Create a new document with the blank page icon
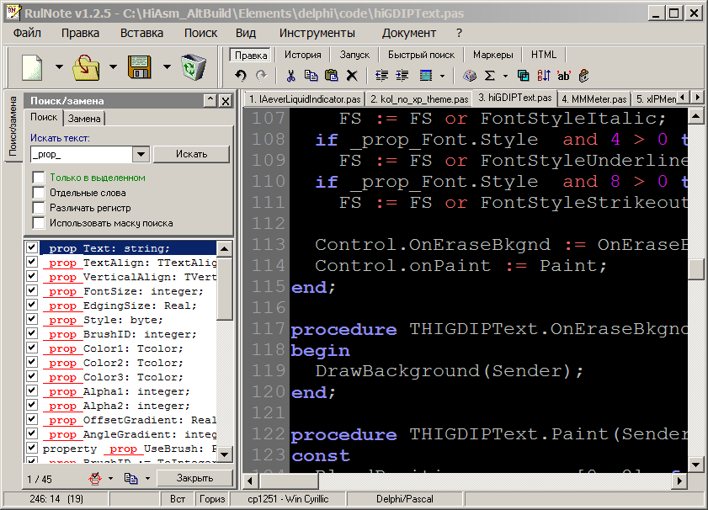The height and width of the screenshot is (510, 708). point(32,67)
